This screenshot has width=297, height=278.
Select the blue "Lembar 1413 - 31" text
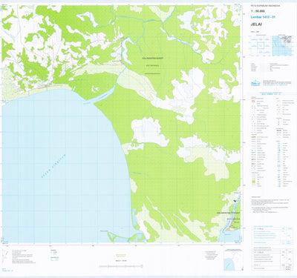pyautogui.click(x=263, y=17)
